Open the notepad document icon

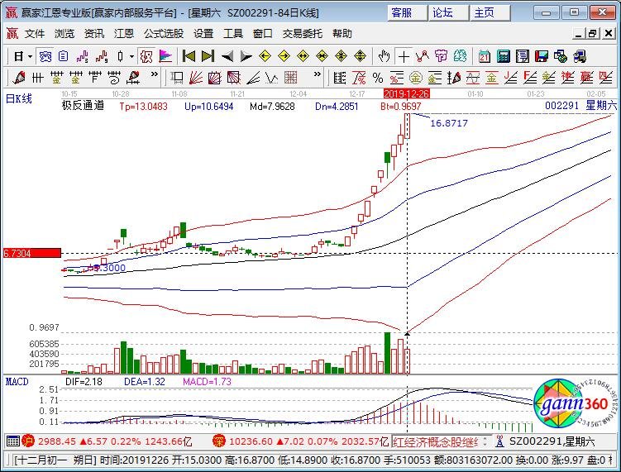point(522,56)
